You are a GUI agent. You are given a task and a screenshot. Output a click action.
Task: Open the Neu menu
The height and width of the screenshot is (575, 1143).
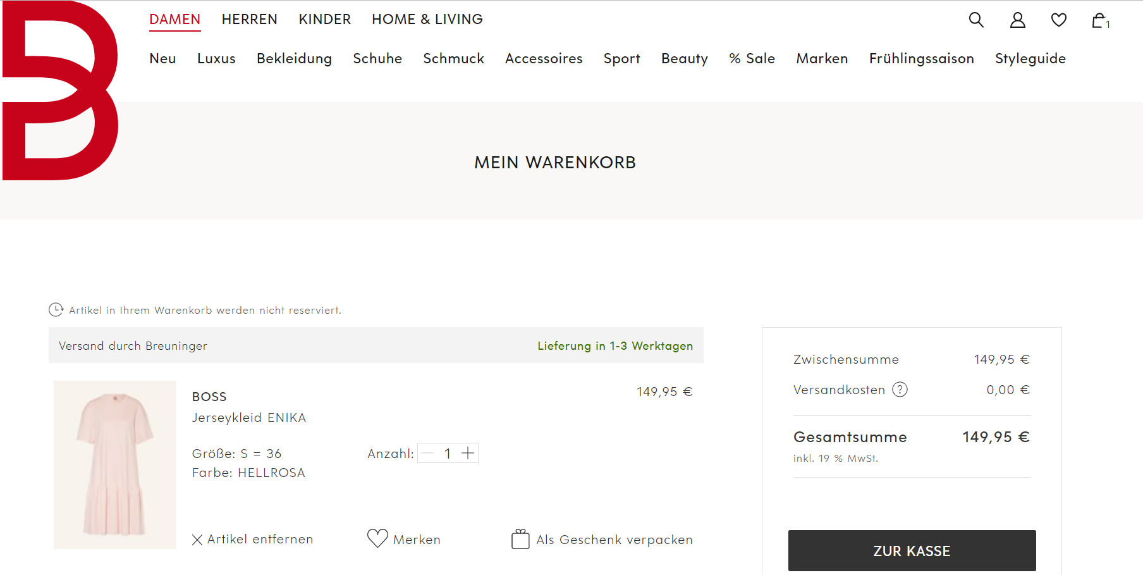(x=162, y=58)
